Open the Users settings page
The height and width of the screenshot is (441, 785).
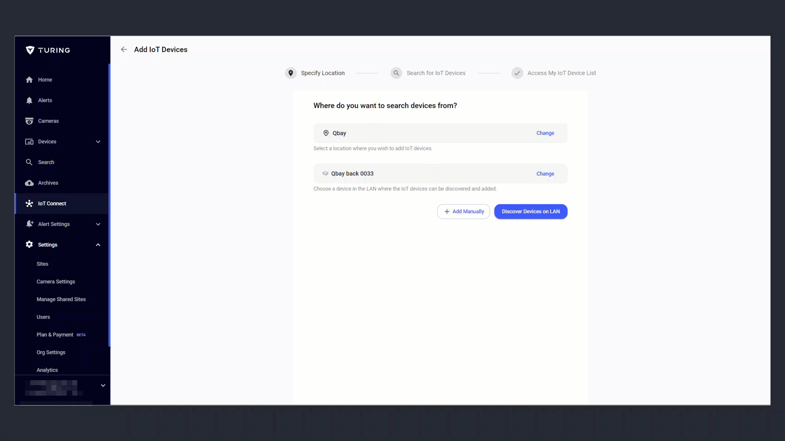click(x=43, y=317)
